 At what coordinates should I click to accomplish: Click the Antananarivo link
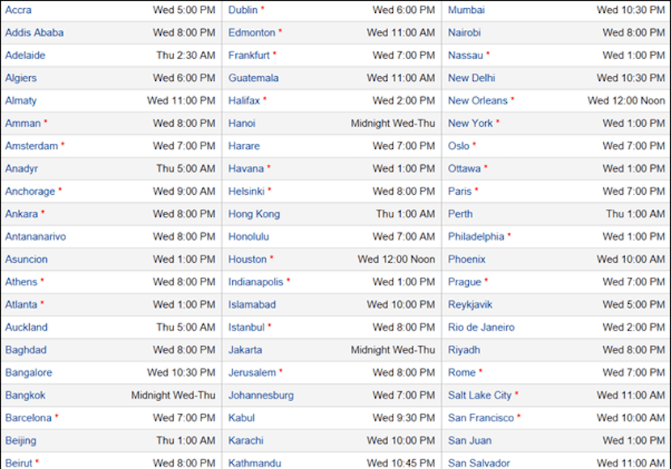(x=36, y=237)
